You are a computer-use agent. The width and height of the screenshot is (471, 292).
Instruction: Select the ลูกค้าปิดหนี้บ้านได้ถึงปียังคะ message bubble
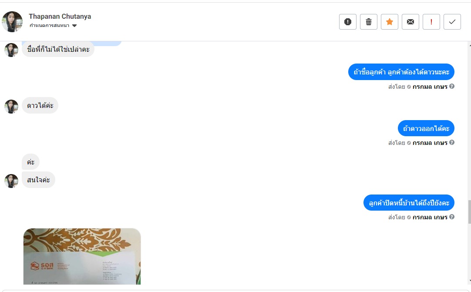tap(409, 203)
